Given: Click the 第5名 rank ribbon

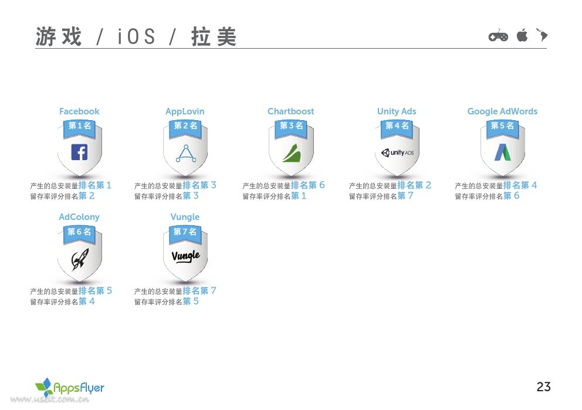Looking at the screenshot, I should [503, 128].
